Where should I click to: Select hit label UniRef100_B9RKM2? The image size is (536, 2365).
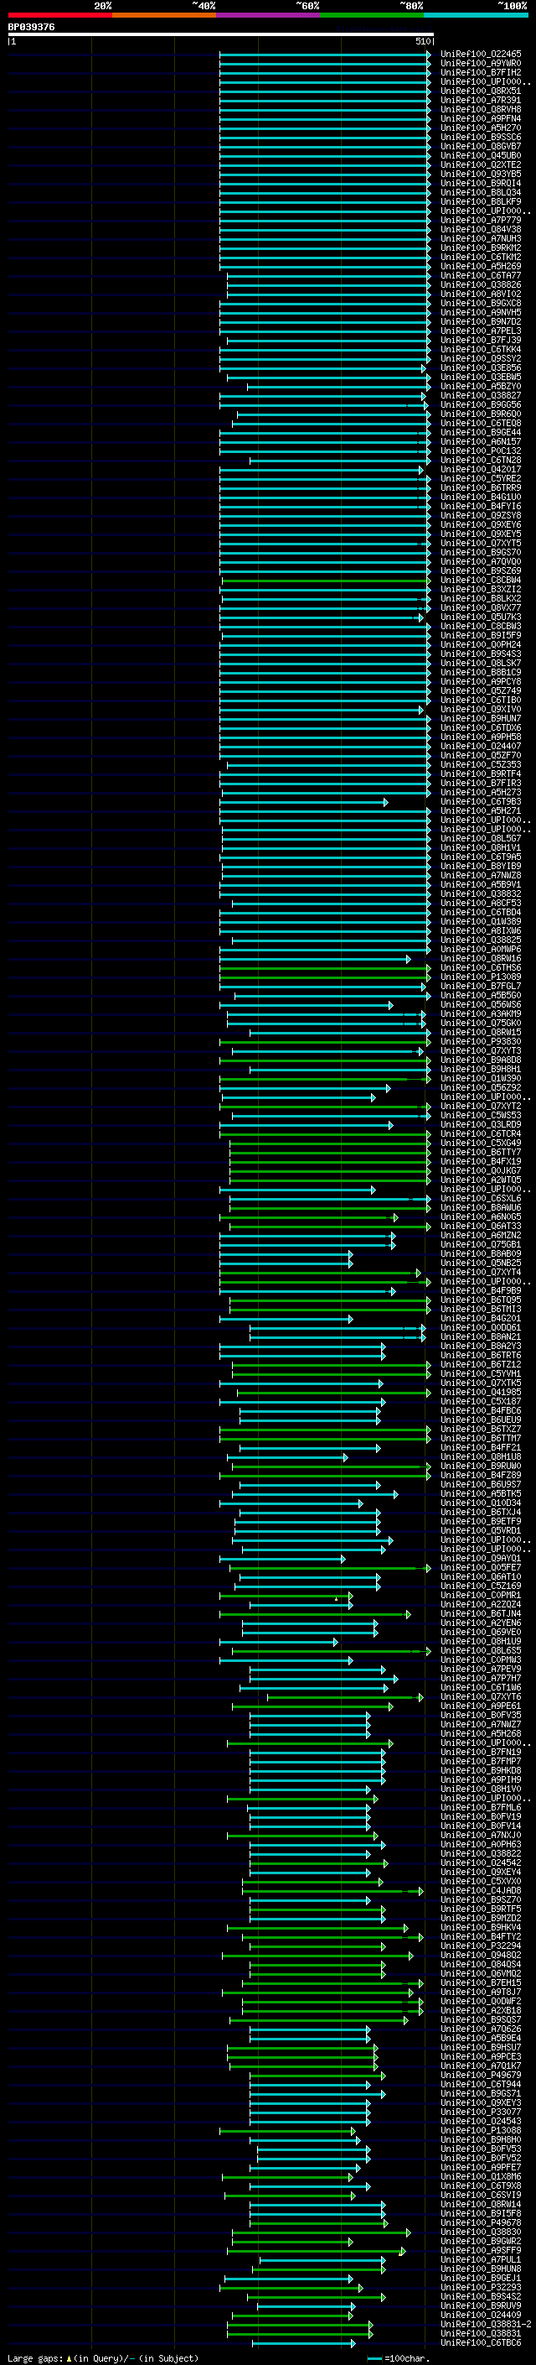[x=481, y=247]
